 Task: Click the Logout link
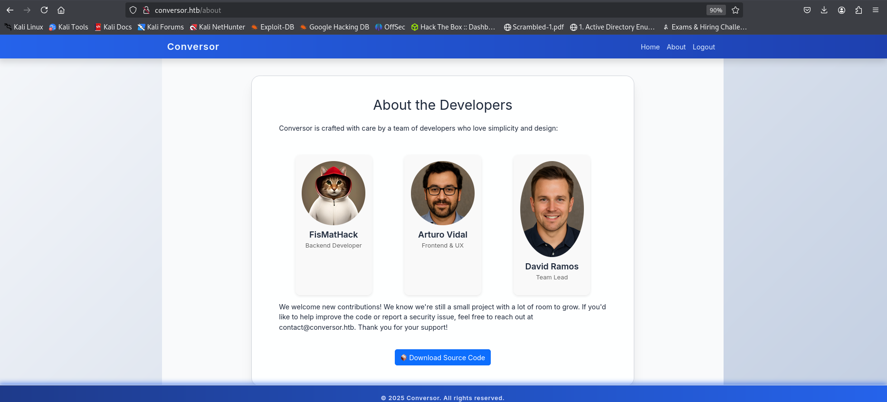point(704,47)
